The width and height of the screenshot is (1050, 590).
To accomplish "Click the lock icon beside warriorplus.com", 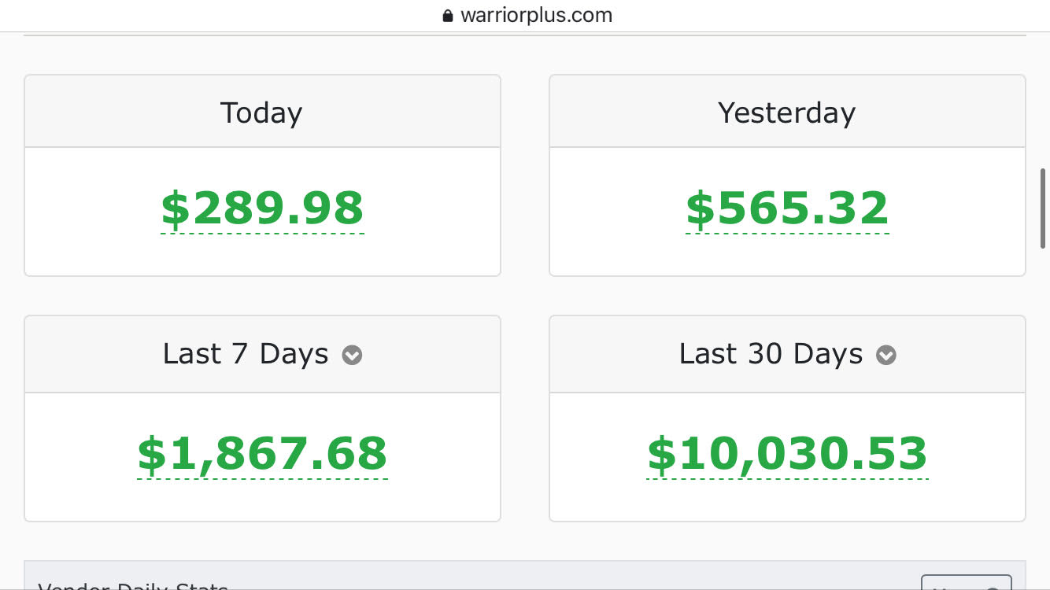I will coord(448,16).
